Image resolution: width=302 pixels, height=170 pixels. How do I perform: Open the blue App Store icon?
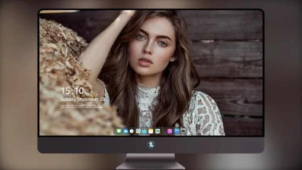click(177, 131)
